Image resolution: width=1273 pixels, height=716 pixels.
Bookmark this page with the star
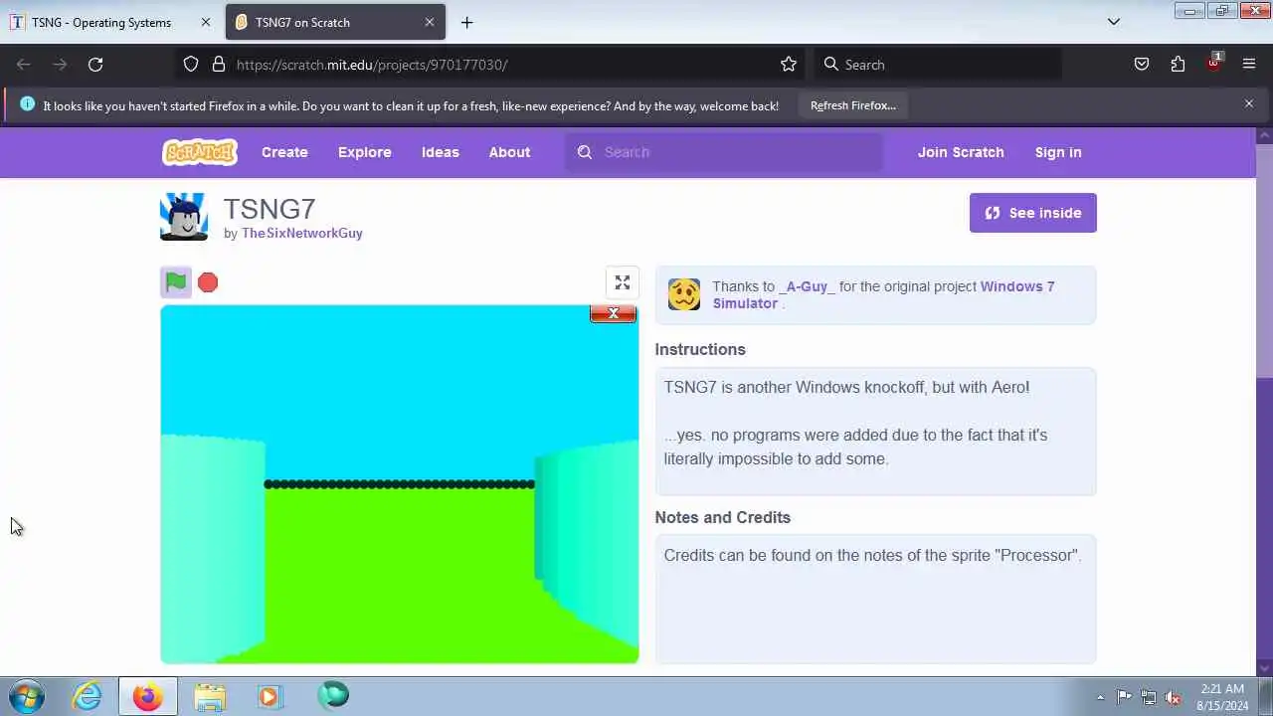pyautogui.click(x=789, y=65)
